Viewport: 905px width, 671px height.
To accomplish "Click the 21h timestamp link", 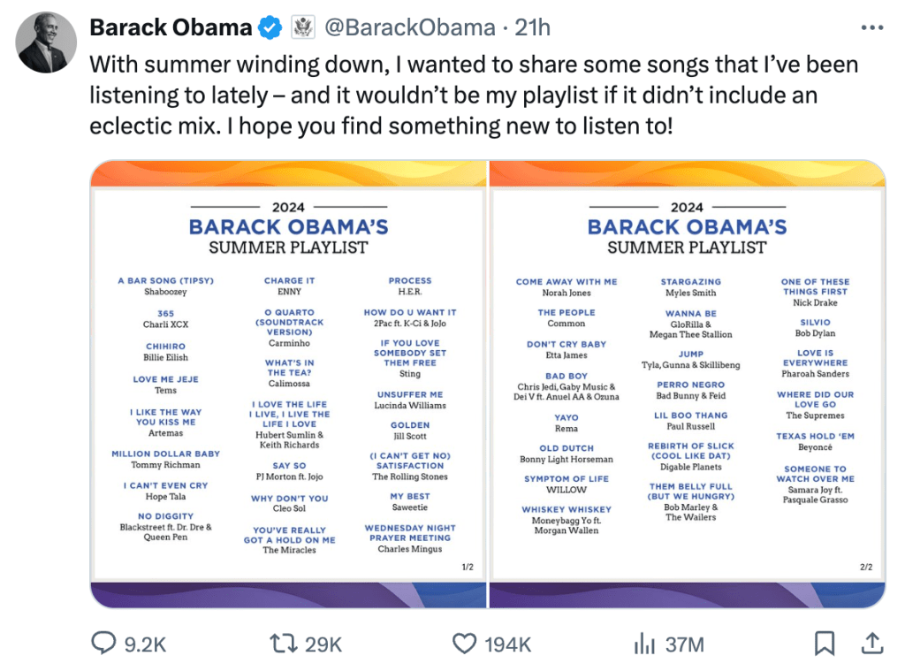I will 533,28.
